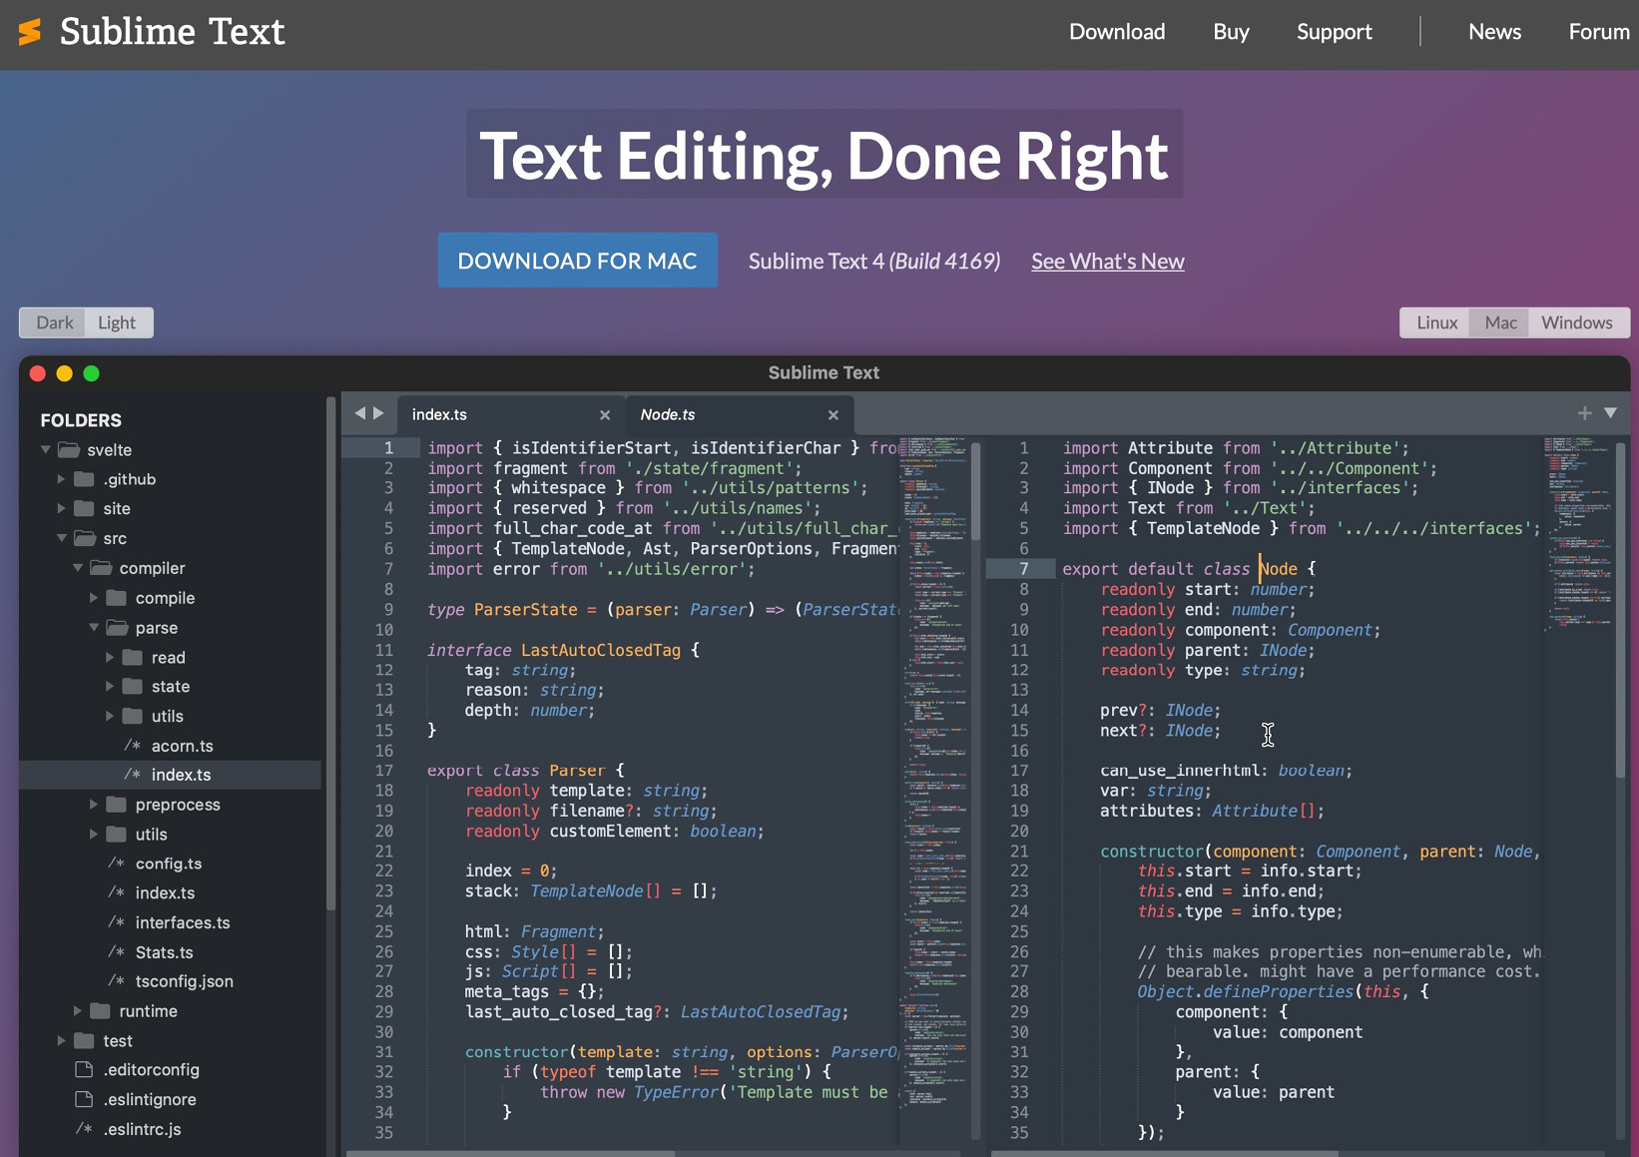Click the .github folder icon

click(x=85, y=479)
